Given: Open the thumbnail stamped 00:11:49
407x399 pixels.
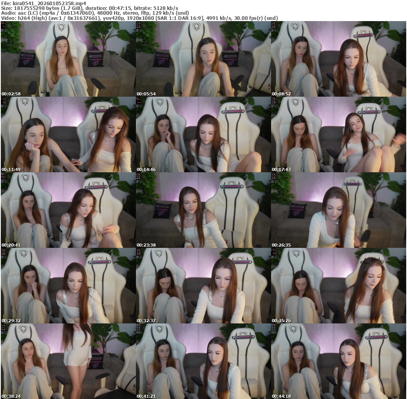Looking at the screenshot, I should (68, 134).
